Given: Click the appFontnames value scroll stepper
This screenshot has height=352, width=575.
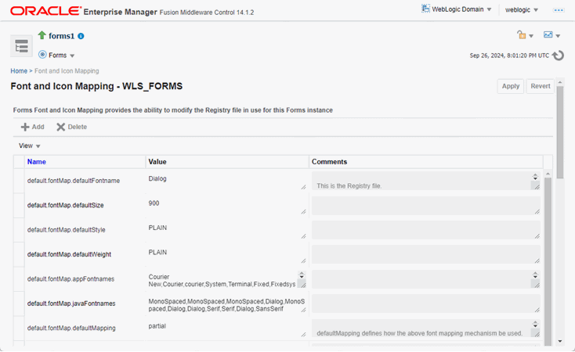Looking at the screenshot, I should (302, 275).
